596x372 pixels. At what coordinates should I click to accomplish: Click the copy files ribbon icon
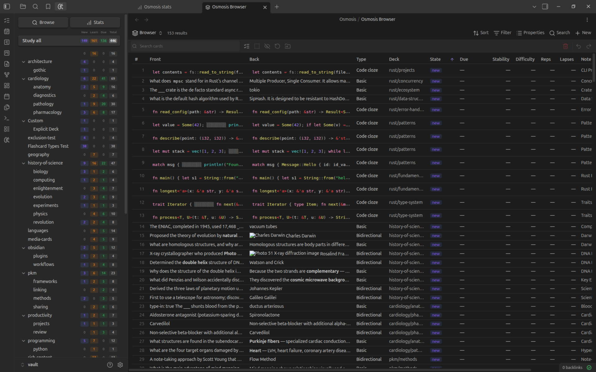(x=7, y=107)
